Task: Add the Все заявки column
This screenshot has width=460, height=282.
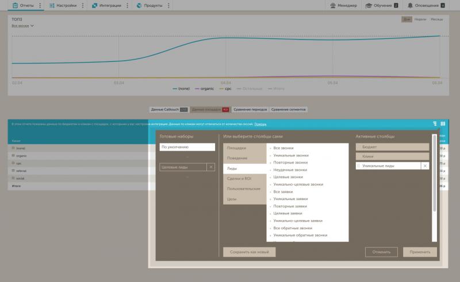Action: [283, 191]
